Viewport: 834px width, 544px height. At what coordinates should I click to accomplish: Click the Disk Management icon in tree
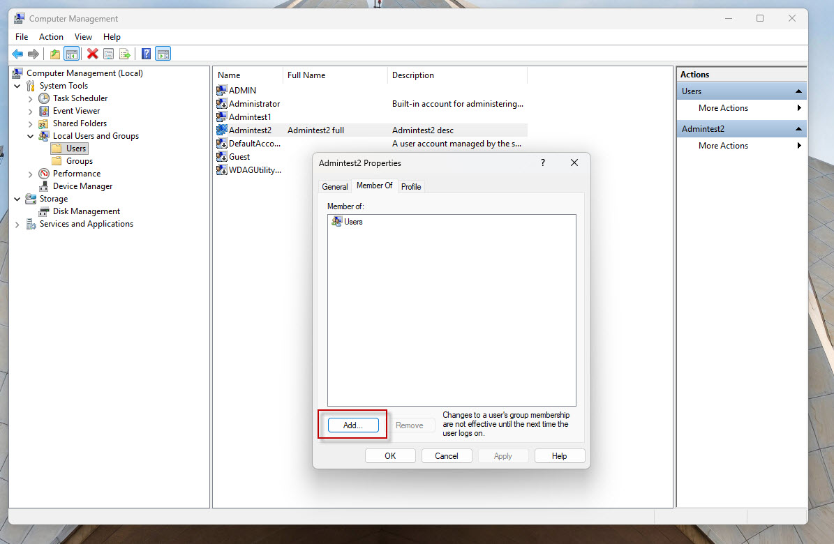[x=44, y=211]
